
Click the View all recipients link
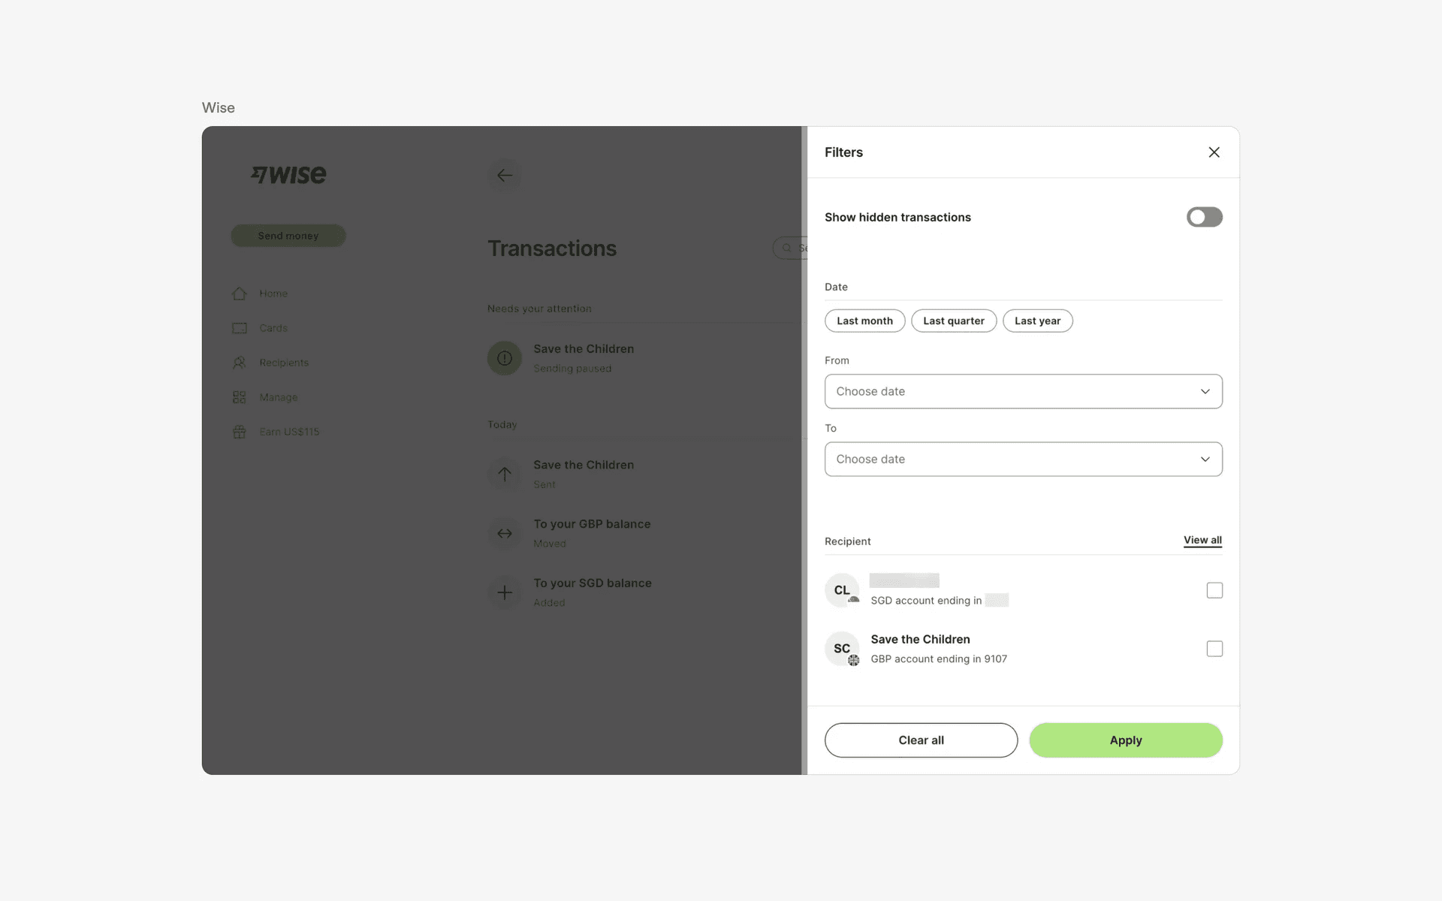[x=1202, y=540]
